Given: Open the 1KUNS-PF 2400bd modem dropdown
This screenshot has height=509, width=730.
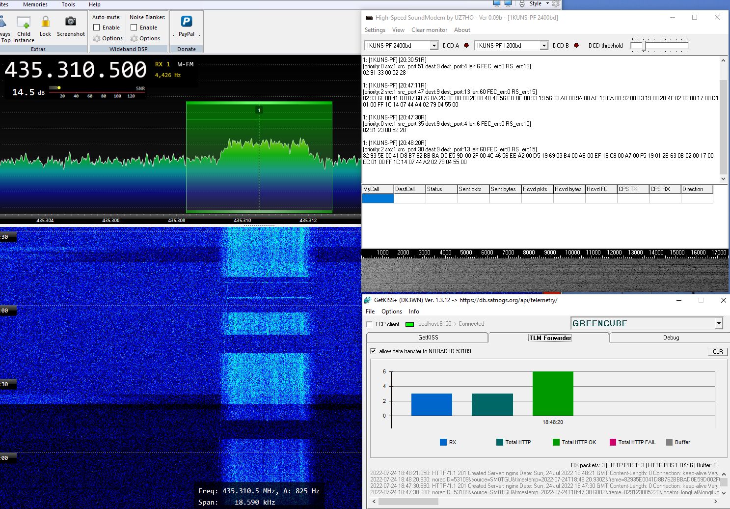Looking at the screenshot, I should (x=434, y=45).
